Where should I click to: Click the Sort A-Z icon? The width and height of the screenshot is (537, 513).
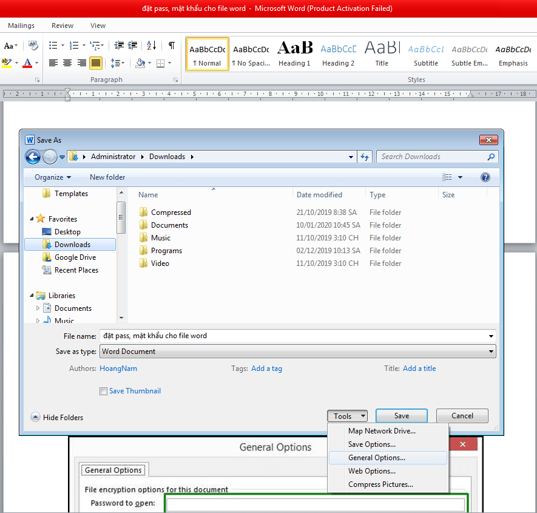coord(151,46)
